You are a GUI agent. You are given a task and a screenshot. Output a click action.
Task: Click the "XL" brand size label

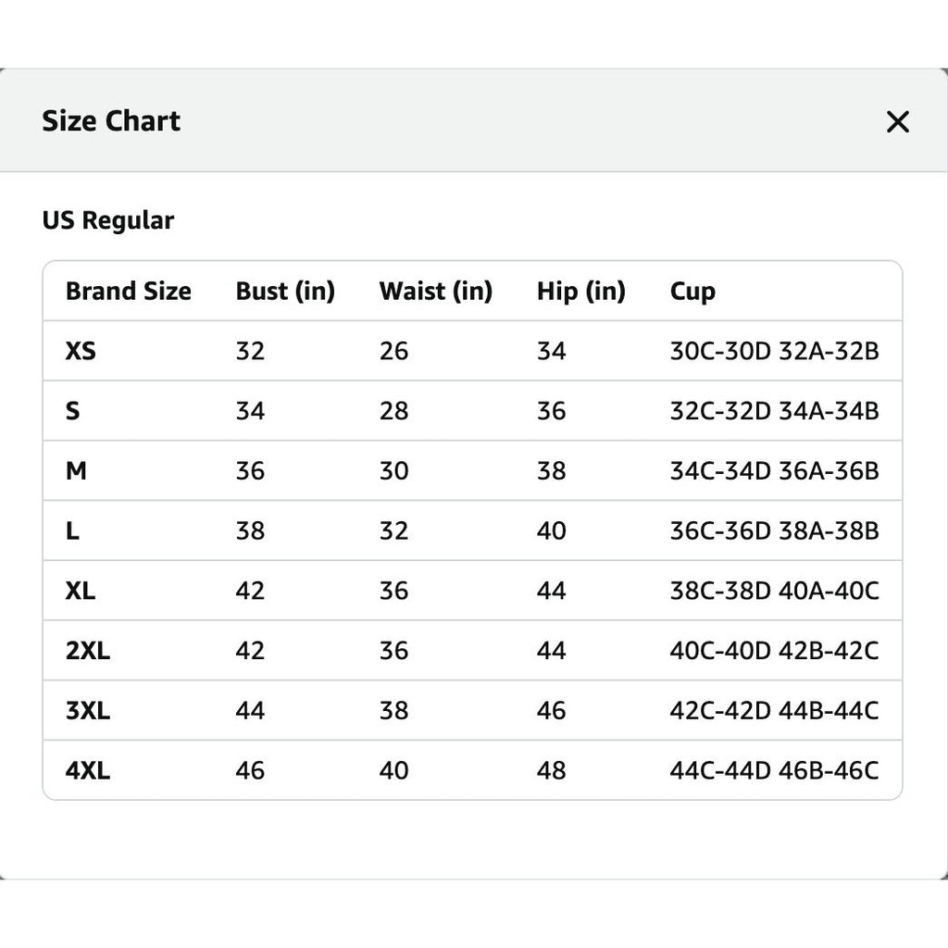[81, 590]
